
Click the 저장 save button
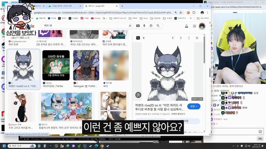click(184, 121)
